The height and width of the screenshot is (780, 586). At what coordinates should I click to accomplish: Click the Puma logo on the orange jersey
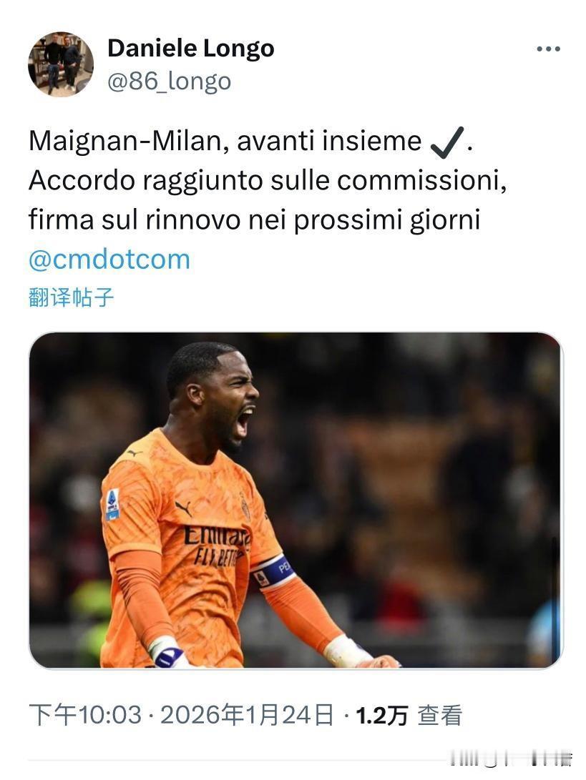(x=184, y=509)
